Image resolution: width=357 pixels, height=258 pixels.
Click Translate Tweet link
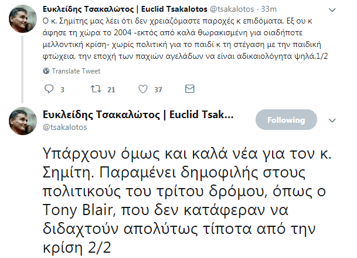76,71
